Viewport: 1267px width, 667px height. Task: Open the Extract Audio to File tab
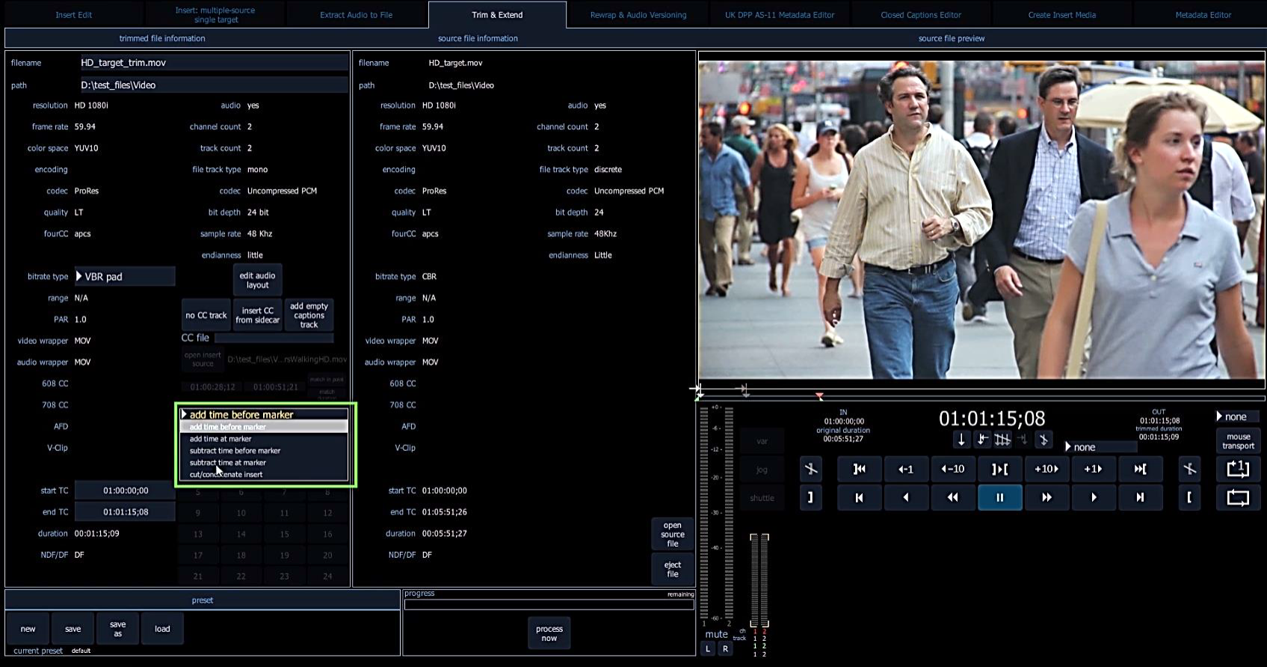pos(356,15)
